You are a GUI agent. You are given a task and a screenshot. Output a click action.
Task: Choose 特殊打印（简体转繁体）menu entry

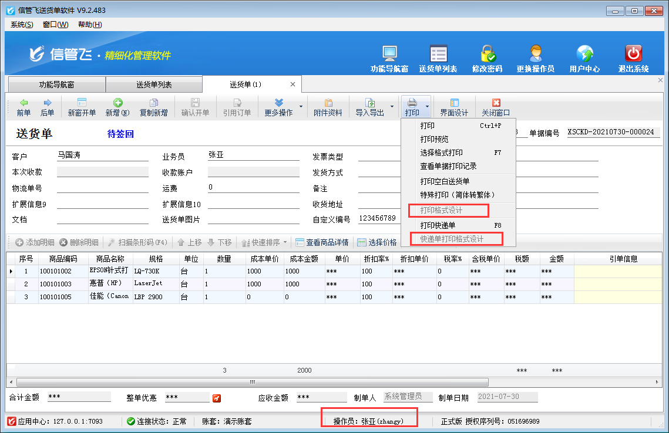[x=458, y=195]
